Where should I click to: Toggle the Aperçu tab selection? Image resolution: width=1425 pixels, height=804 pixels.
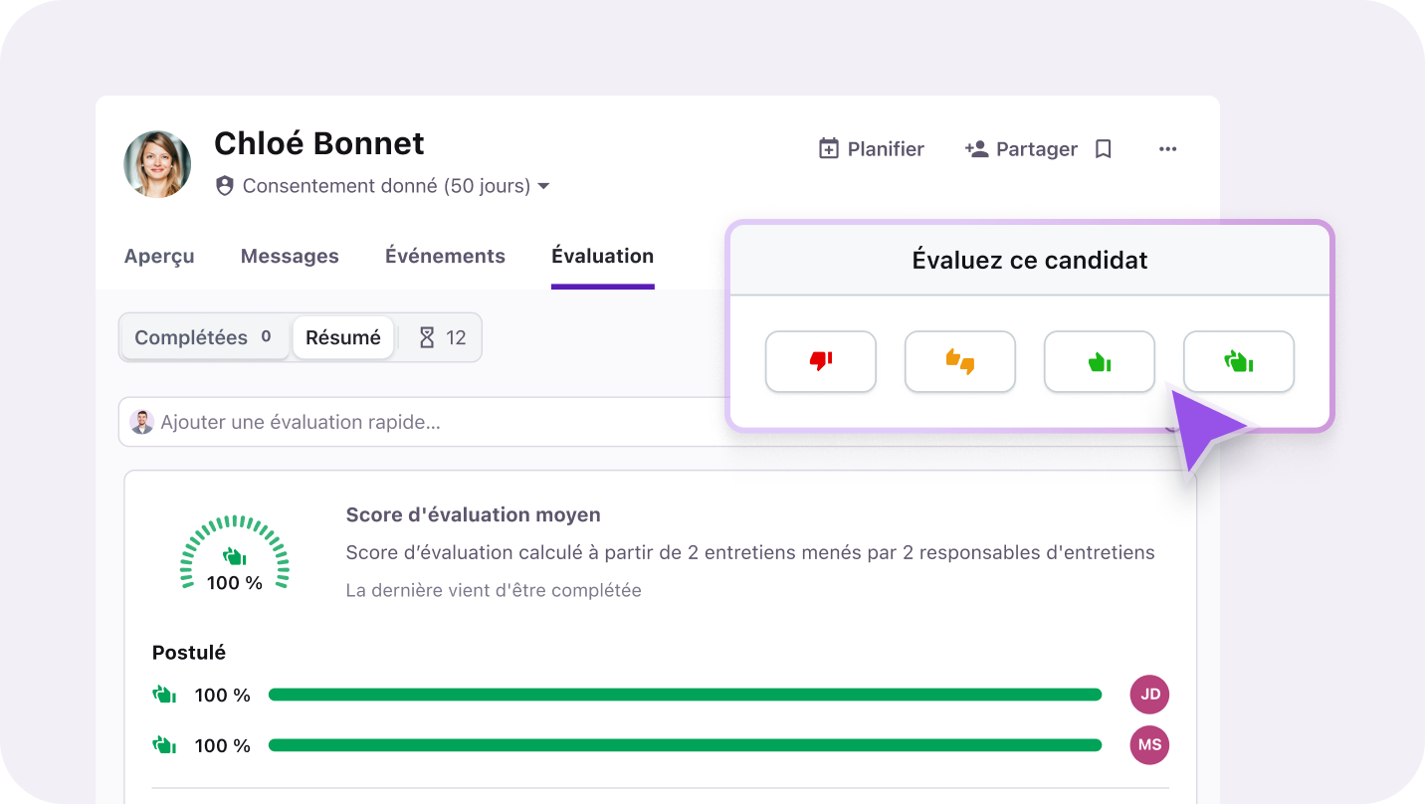coord(159,256)
